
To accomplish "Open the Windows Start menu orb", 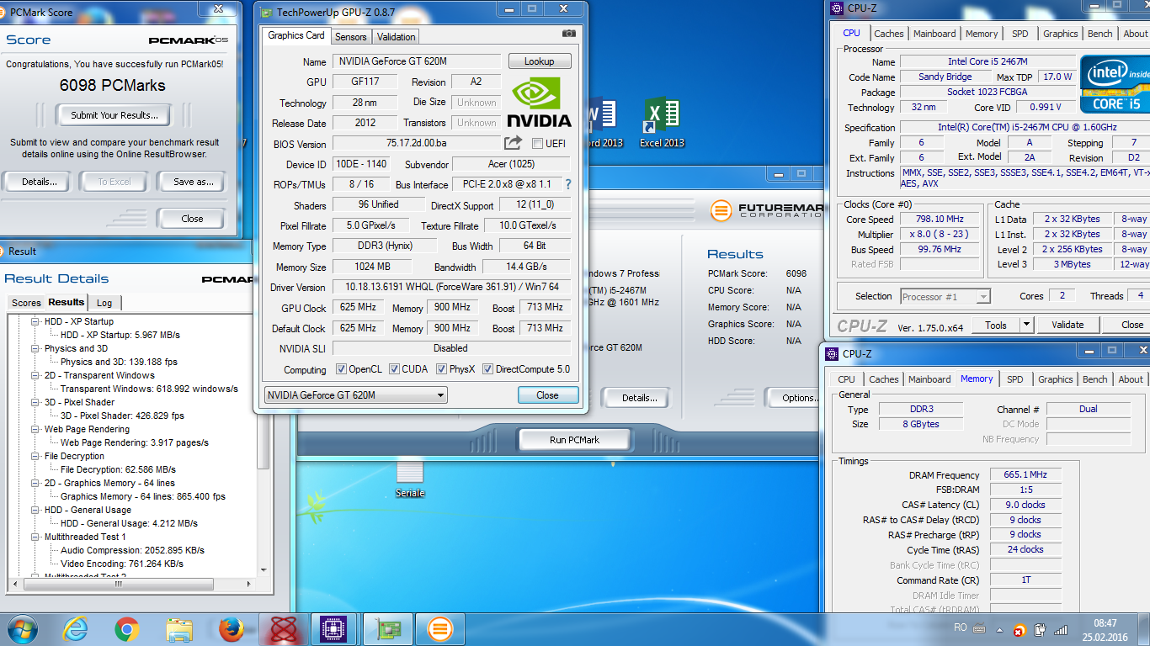I will pos(23,628).
